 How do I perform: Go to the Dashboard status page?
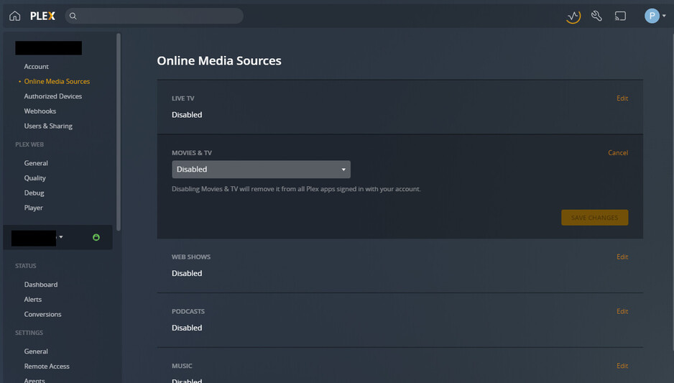pos(41,285)
